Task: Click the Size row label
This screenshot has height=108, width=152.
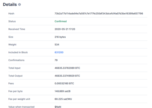Action: click(x=11, y=37)
